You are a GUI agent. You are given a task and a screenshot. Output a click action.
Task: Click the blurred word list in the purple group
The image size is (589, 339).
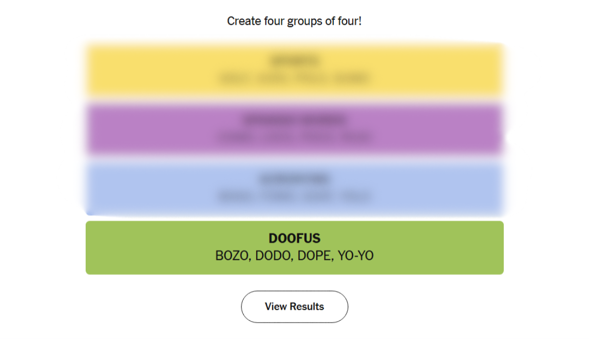coord(294,137)
